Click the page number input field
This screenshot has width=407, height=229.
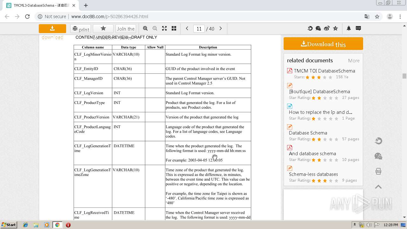tap(199, 29)
